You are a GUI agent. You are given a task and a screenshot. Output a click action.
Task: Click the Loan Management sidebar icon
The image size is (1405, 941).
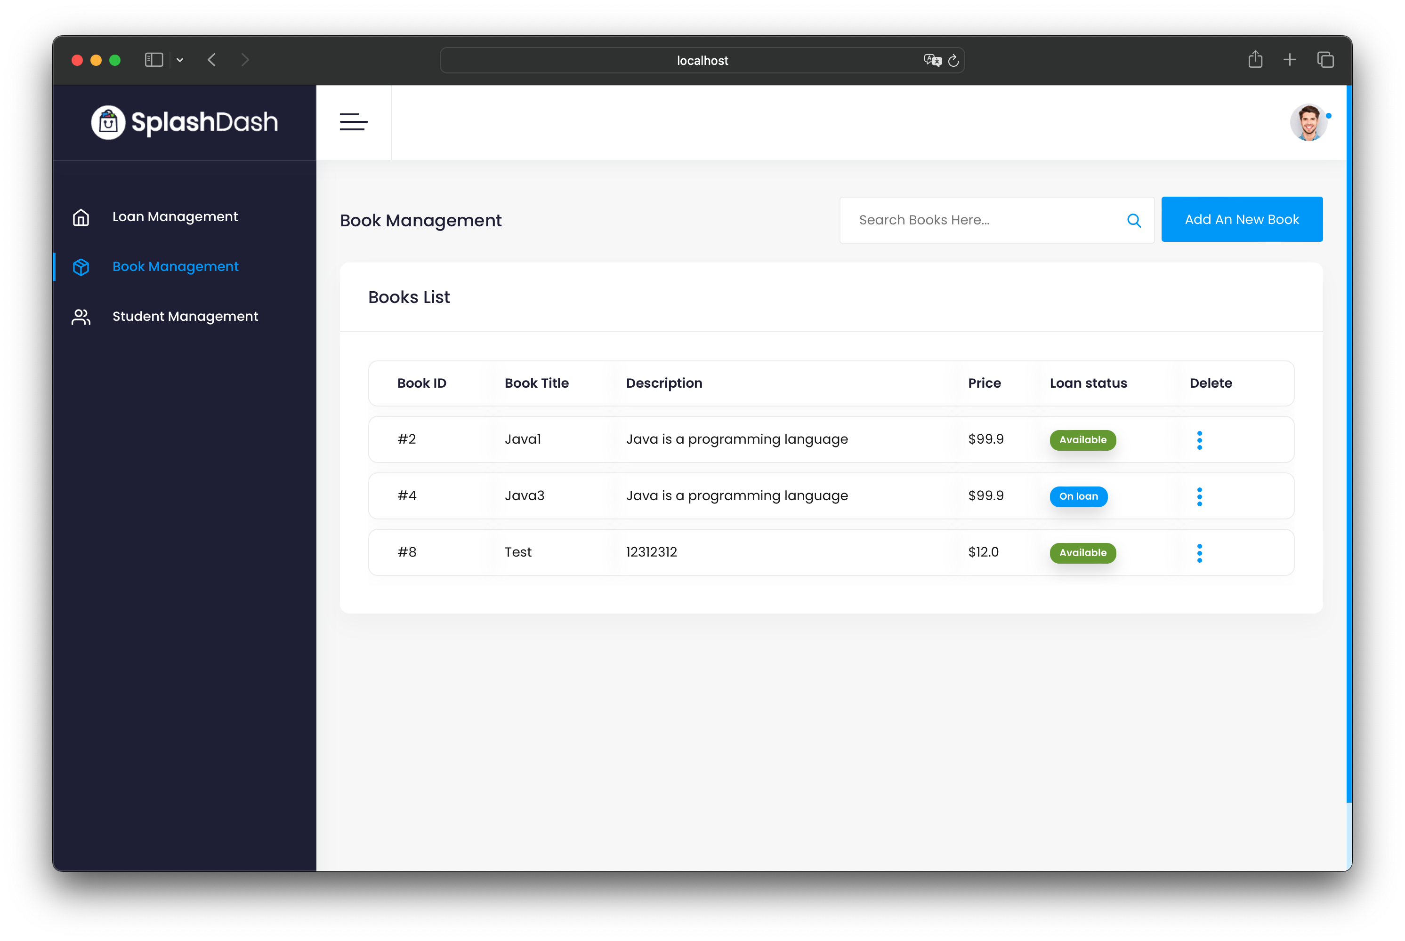[x=82, y=216]
